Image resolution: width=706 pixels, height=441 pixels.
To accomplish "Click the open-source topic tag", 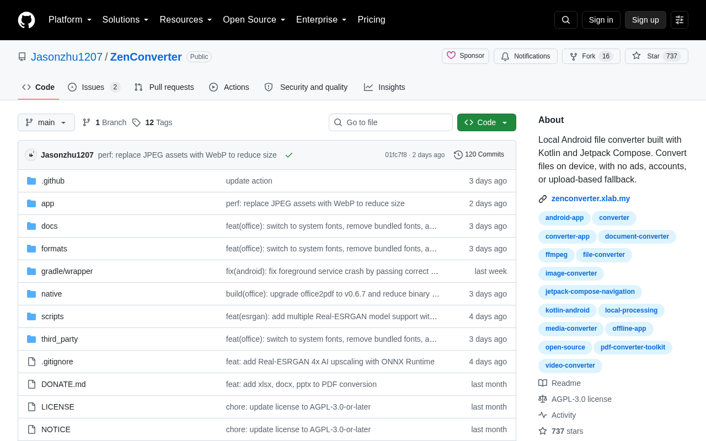I will (565, 348).
